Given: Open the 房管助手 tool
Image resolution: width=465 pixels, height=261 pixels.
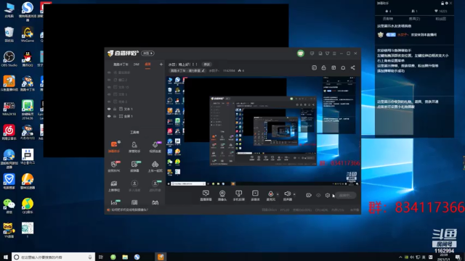Looking at the screenshot, I should pyautogui.click(x=134, y=146).
